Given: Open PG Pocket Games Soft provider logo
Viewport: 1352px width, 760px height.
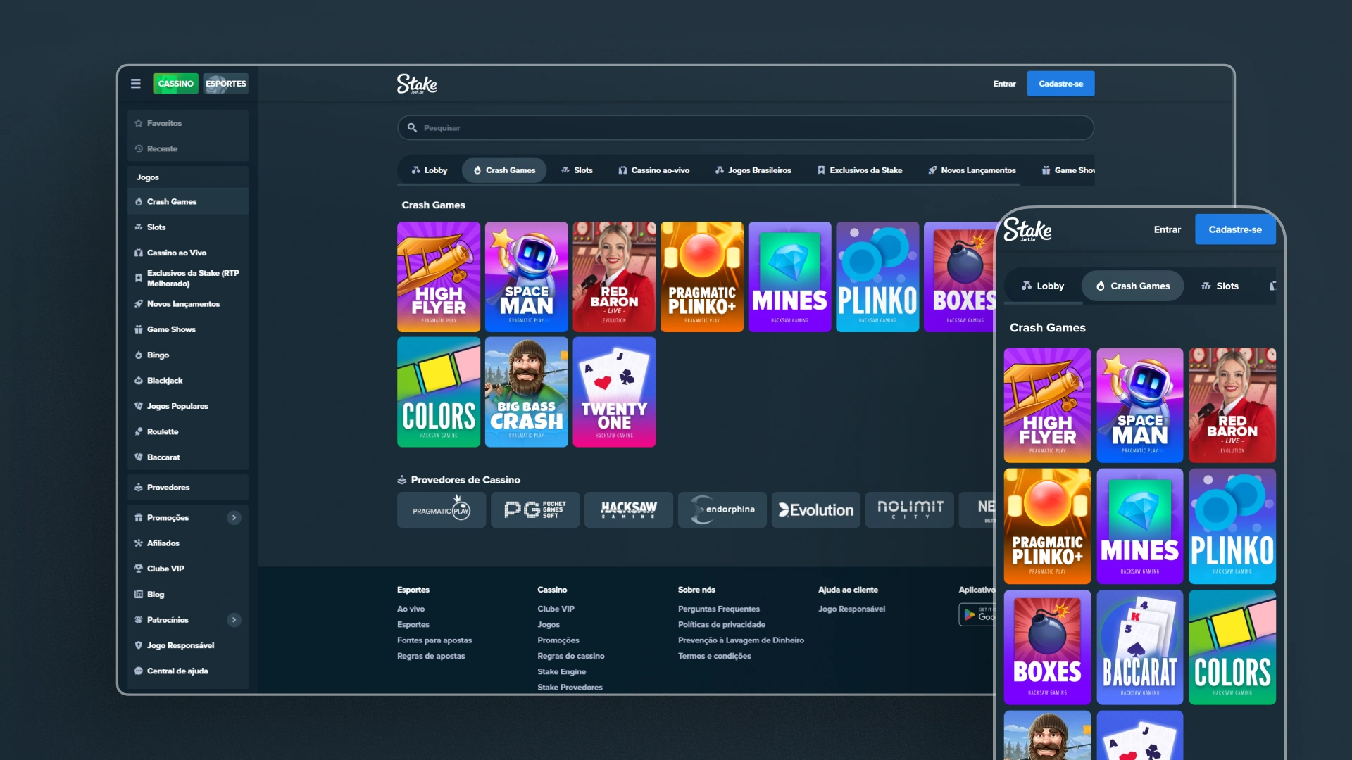Looking at the screenshot, I should pyautogui.click(x=535, y=510).
